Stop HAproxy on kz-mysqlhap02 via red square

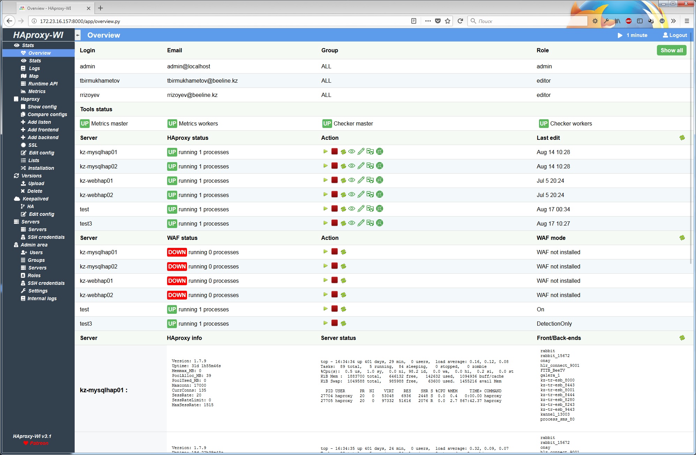[x=334, y=166]
